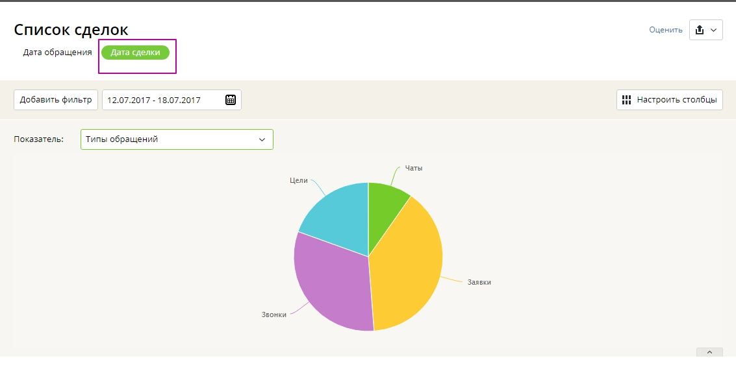
Task: Click the grid icon in Настроить столбцы
Action: 626,100
